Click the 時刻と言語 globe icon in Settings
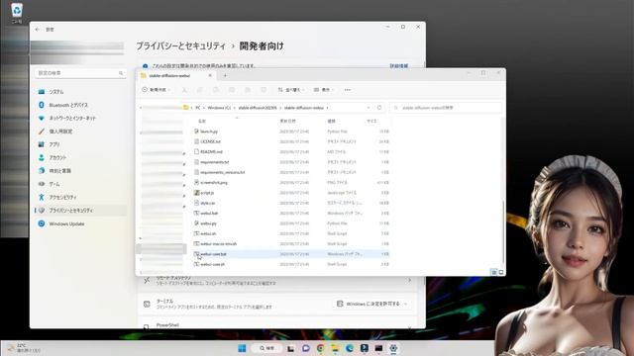 click(x=42, y=171)
